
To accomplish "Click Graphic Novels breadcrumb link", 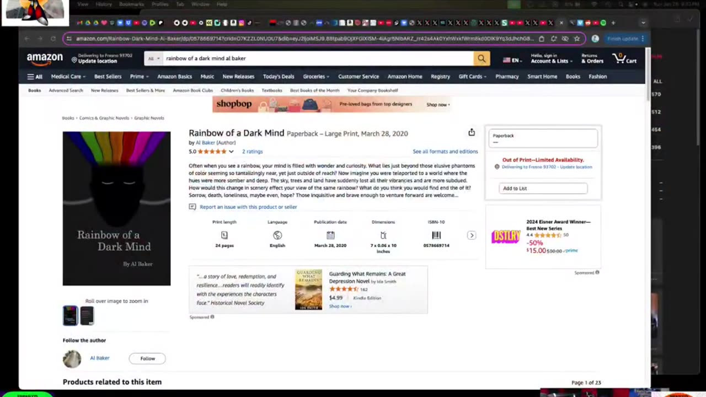I will (149, 118).
